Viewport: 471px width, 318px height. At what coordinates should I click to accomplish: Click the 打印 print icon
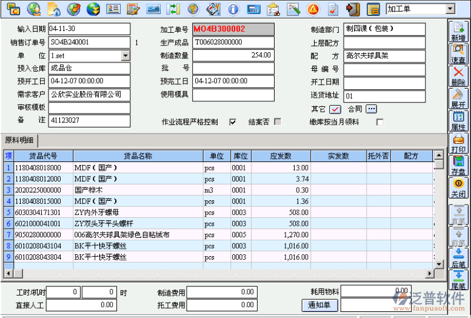pyautogui.click(x=459, y=143)
